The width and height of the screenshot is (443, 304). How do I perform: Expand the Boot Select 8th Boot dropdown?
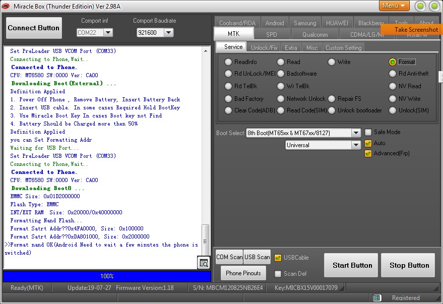tap(356, 133)
